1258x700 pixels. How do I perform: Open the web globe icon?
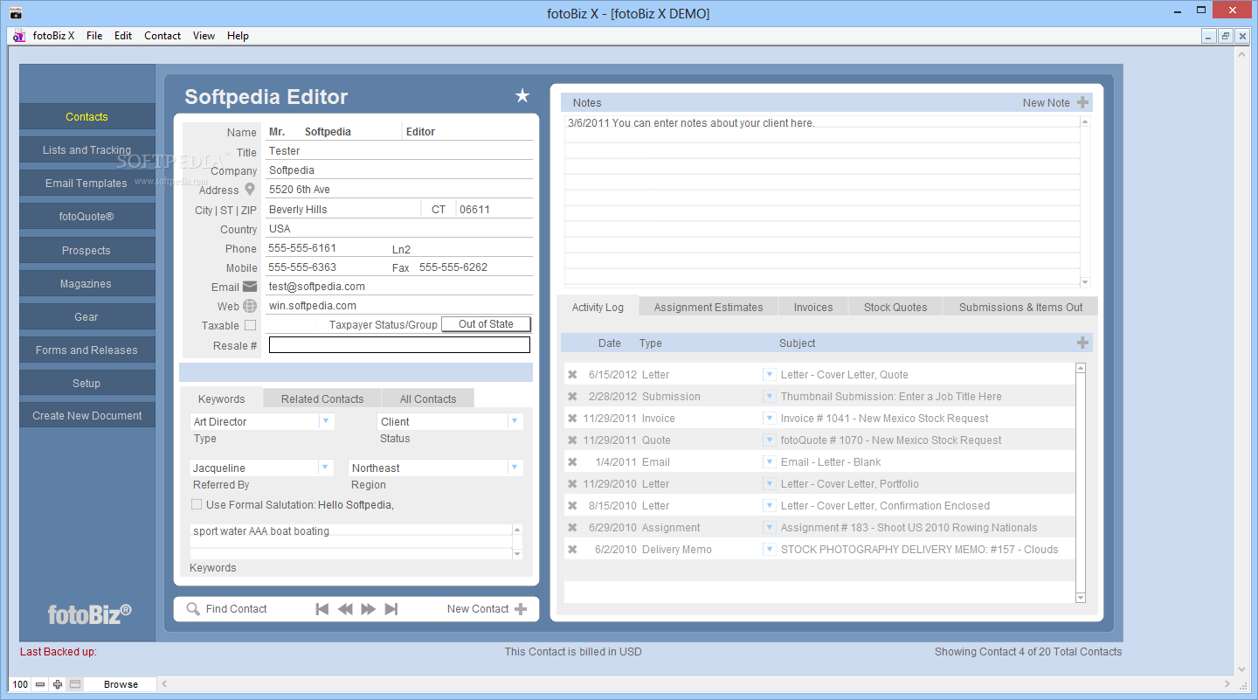pyautogui.click(x=250, y=306)
